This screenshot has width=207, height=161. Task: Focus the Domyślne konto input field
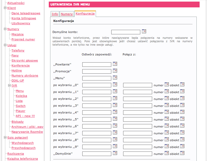(x=126, y=32)
